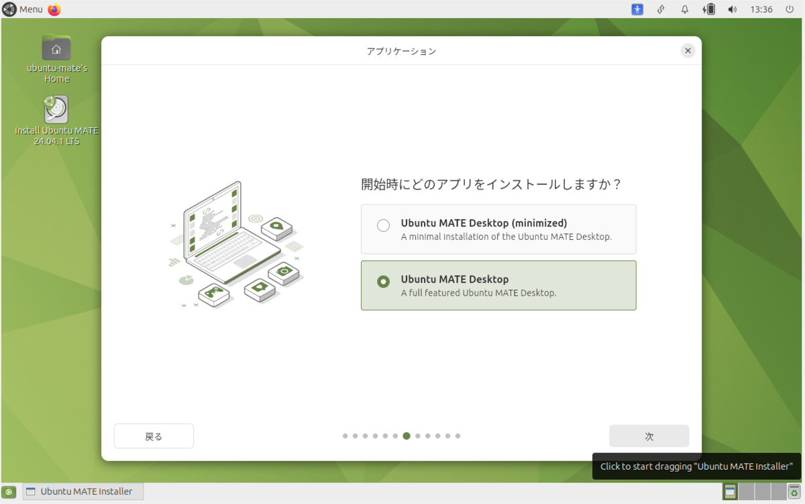Open the power session icon
Viewport: 805px width, 504px height.
[790, 9]
